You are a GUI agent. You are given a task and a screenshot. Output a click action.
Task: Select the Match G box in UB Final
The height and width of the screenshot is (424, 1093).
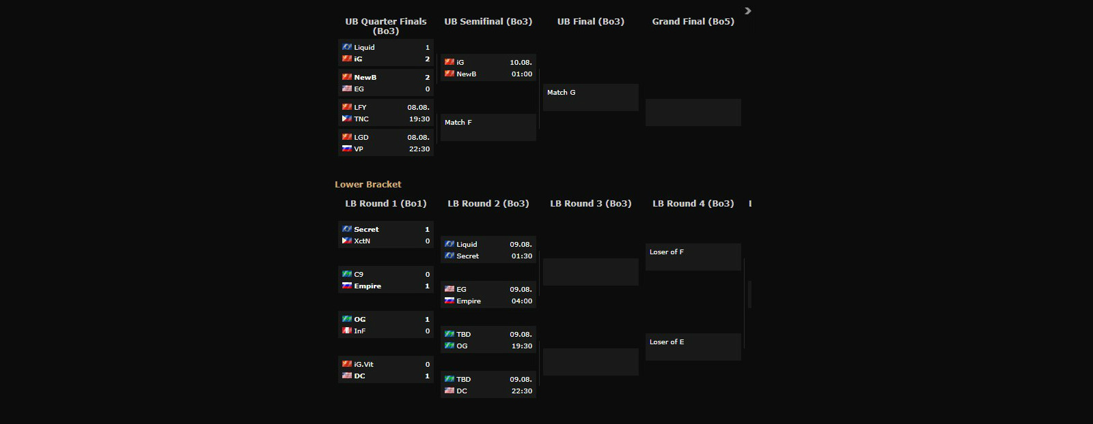point(591,97)
